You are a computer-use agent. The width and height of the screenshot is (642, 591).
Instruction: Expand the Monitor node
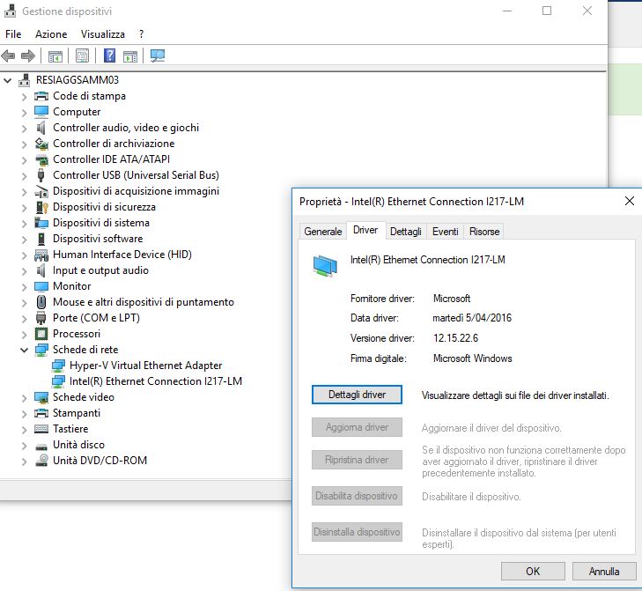click(24, 287)
